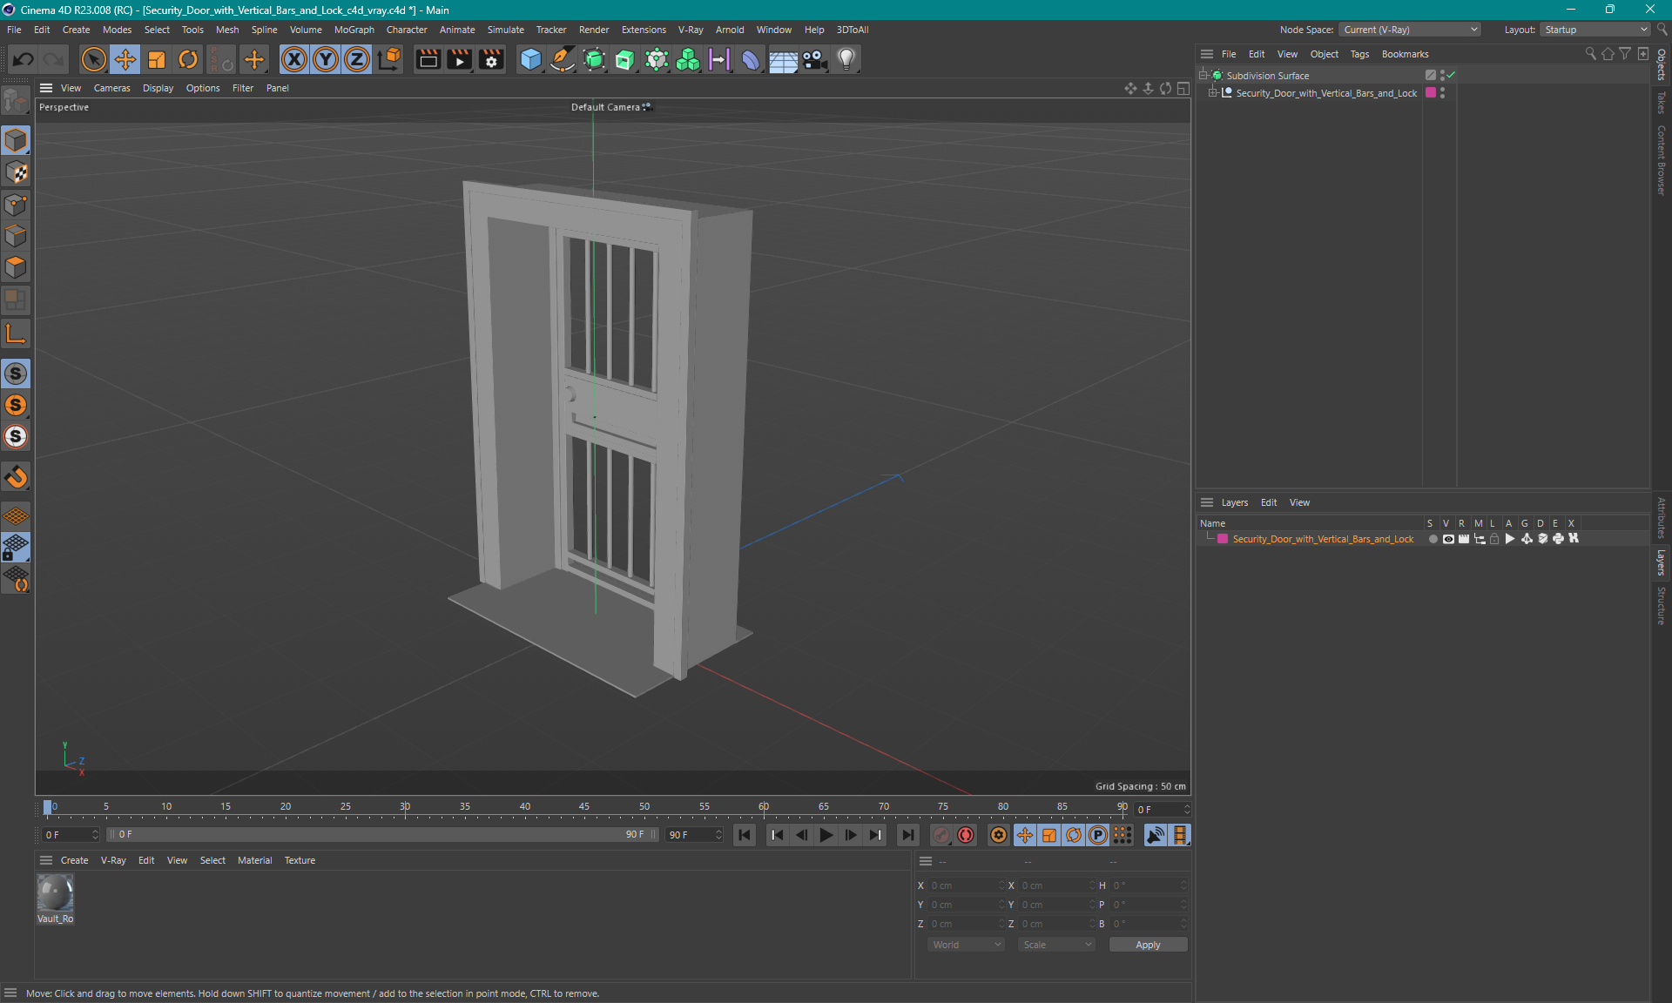This screenshot has height=1003, width=1672.
Task: Open the V-Ray menu
Action: [x=691, y=30]
